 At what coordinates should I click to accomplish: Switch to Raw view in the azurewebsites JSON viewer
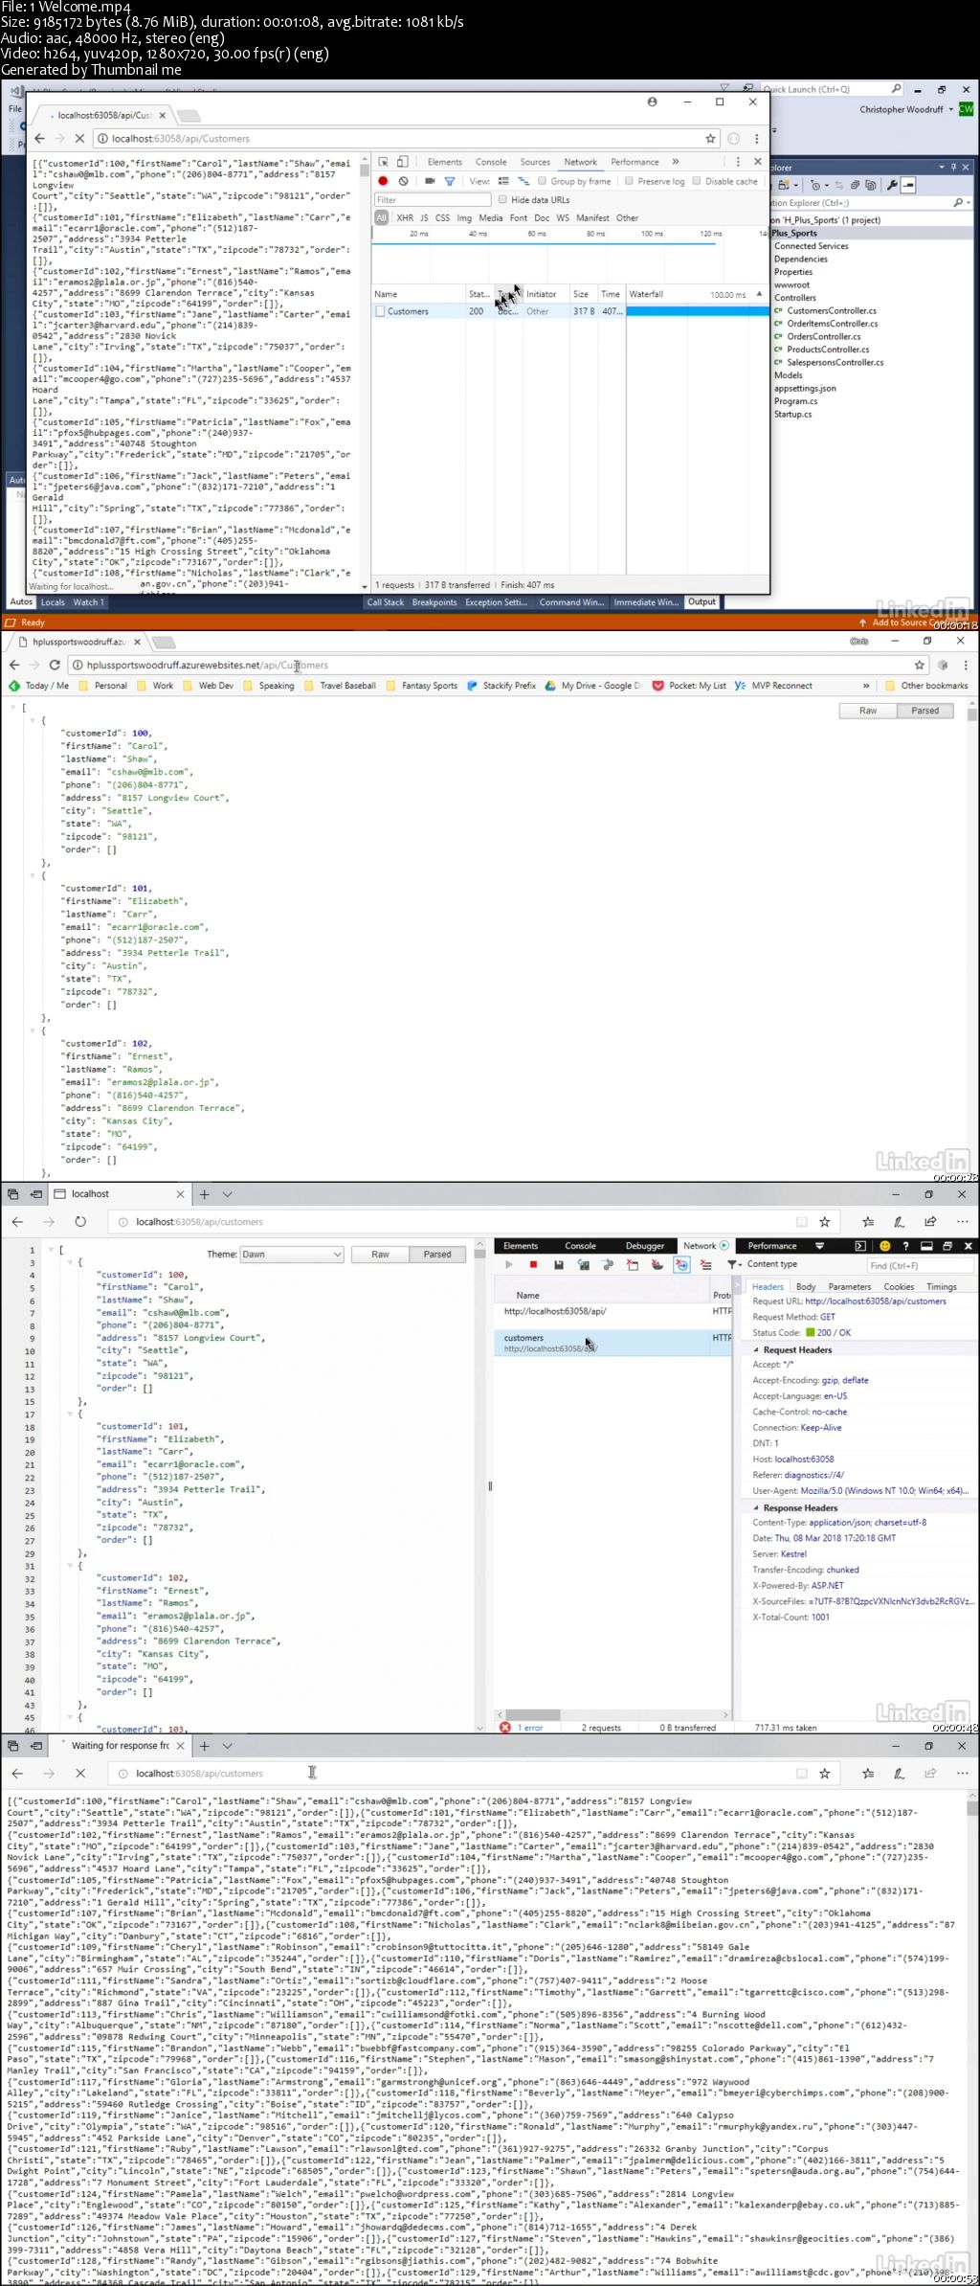[868, 711]
